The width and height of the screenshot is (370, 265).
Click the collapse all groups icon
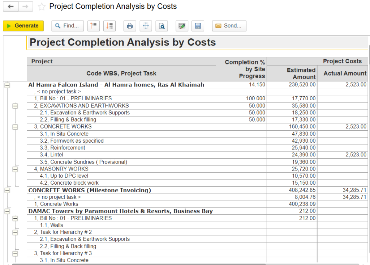[94, 26]
